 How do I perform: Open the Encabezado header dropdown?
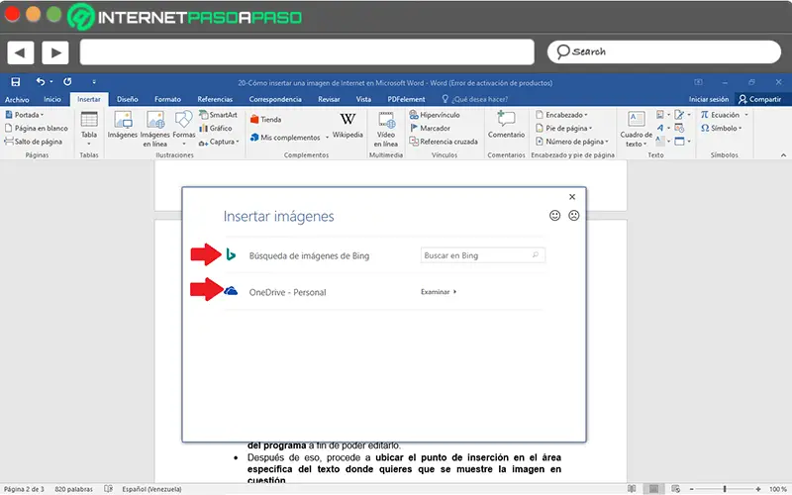(x=561, y=115)
